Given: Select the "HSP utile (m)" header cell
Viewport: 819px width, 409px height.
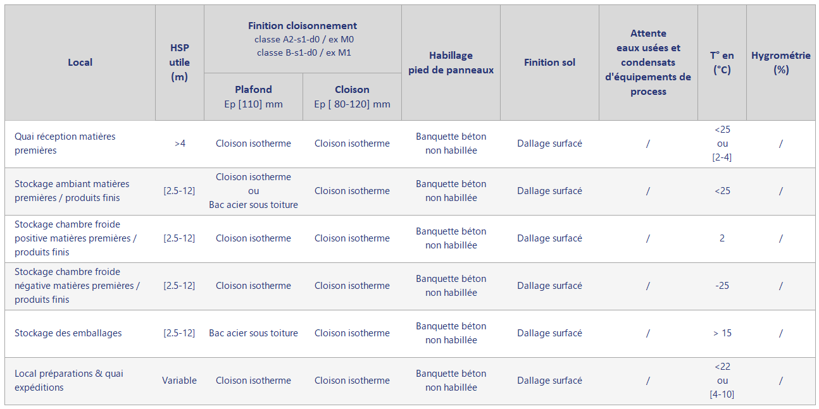Looking at the screenshot, I should pyautogui.click(x=179, y=63).
